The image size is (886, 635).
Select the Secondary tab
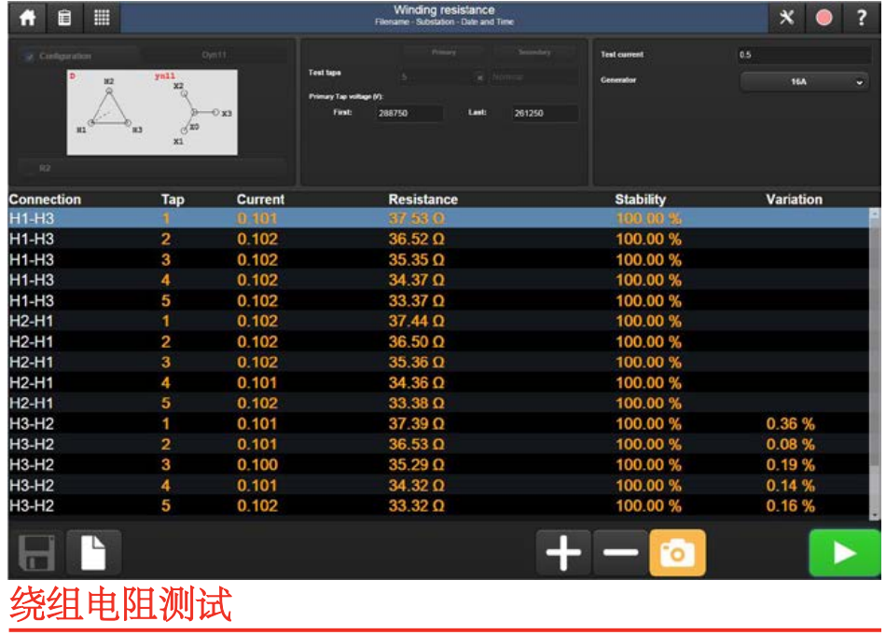pos(534,53)
